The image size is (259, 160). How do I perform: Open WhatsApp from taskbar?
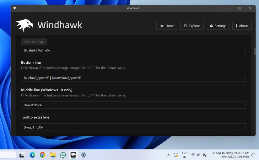pyautogui.click(x=63, y=155)
